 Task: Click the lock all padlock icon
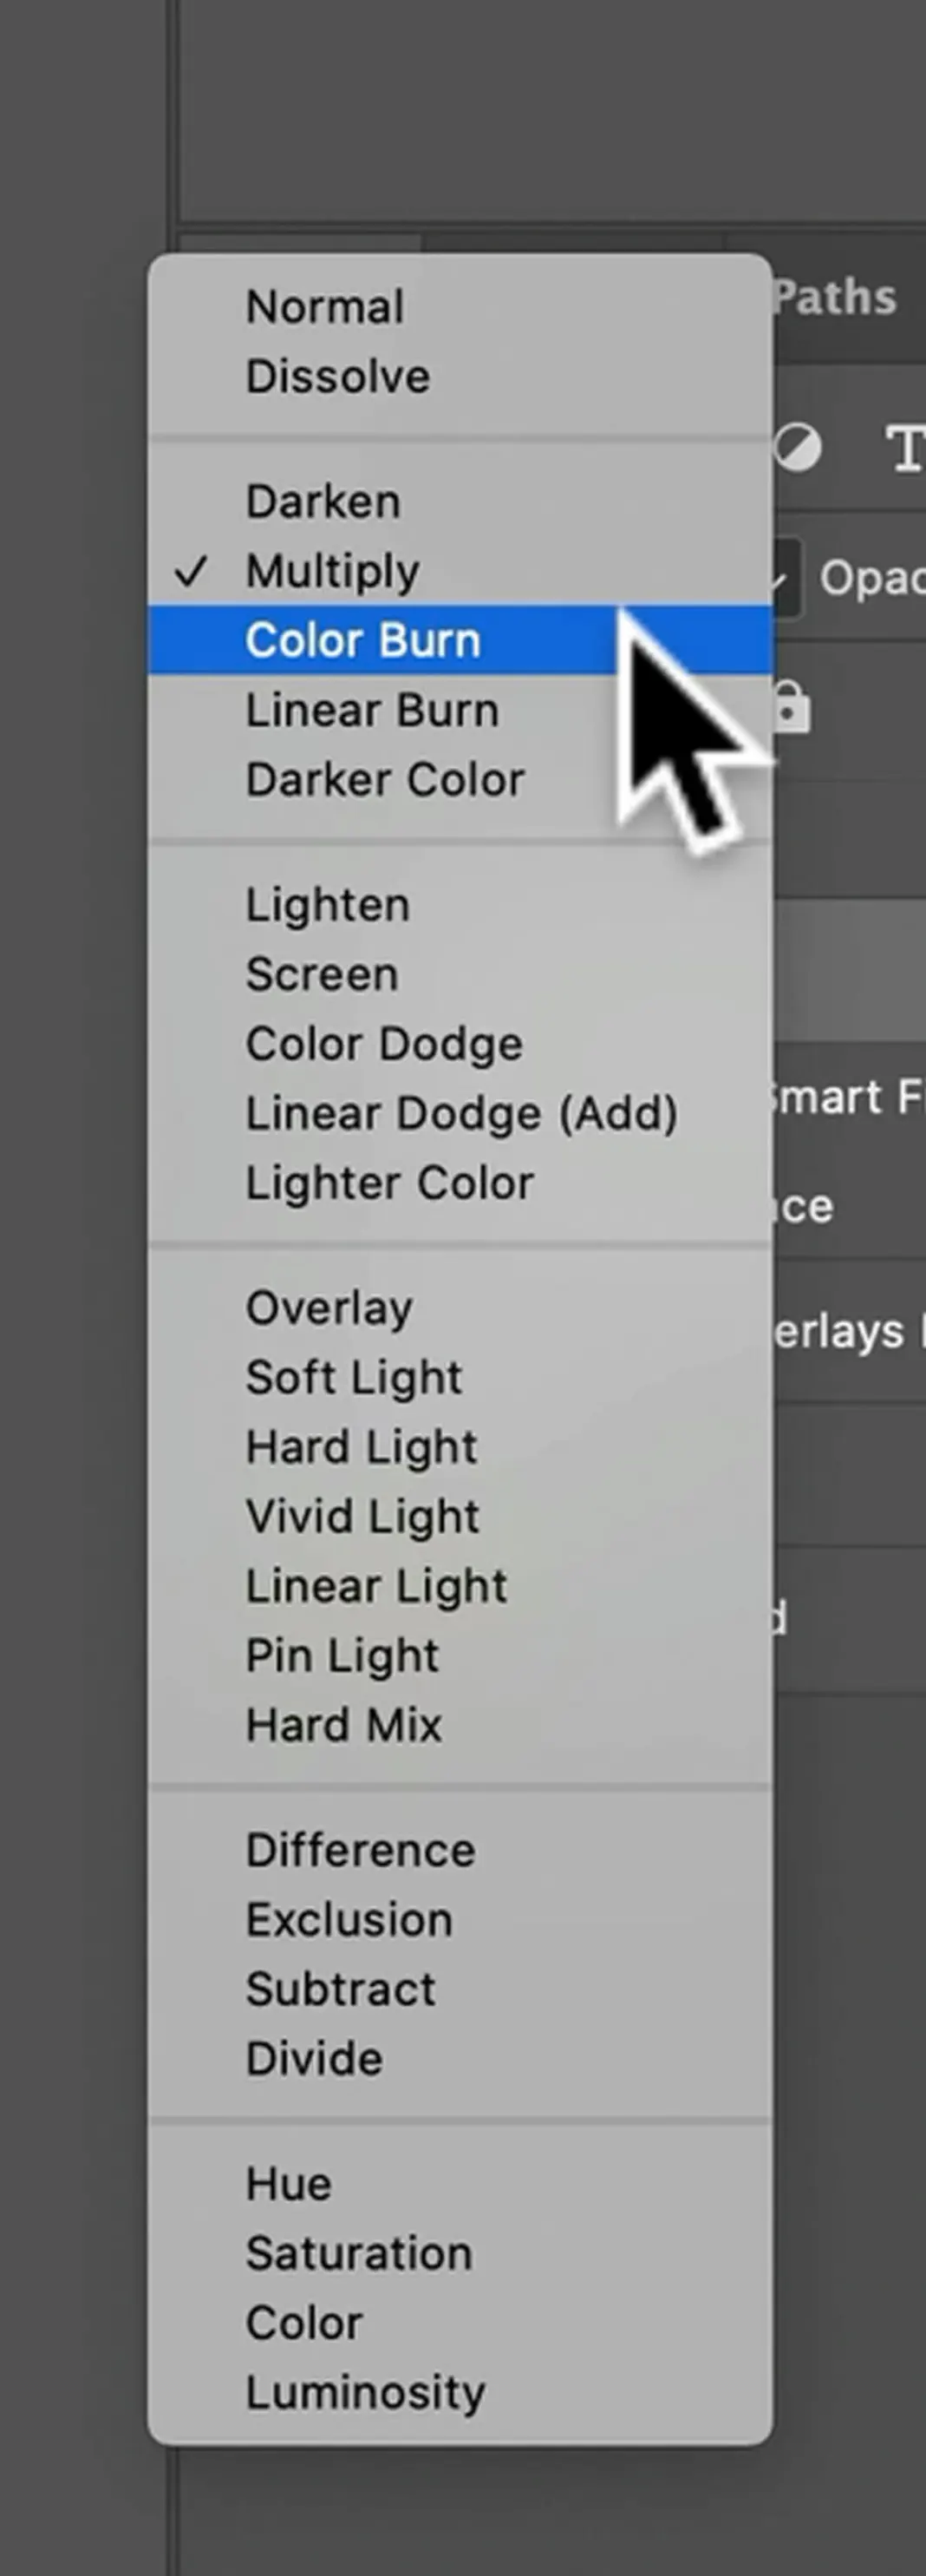tap(791, 707)
